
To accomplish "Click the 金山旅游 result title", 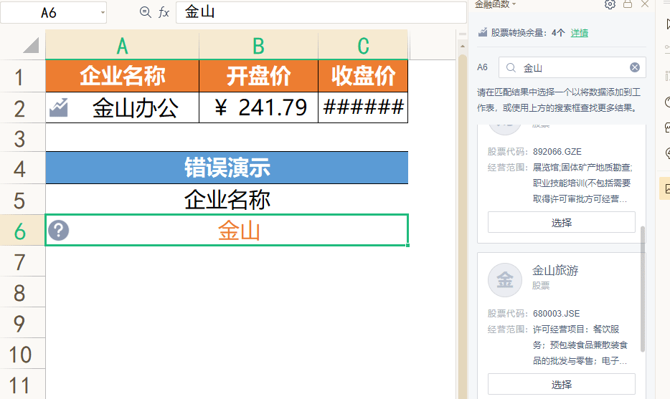I will pos(555,270).
